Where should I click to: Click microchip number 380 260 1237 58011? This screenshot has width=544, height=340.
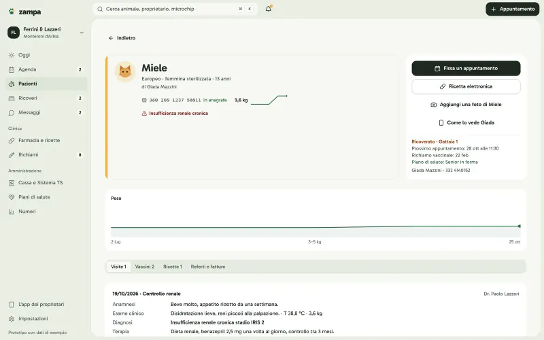pos(175,100)
